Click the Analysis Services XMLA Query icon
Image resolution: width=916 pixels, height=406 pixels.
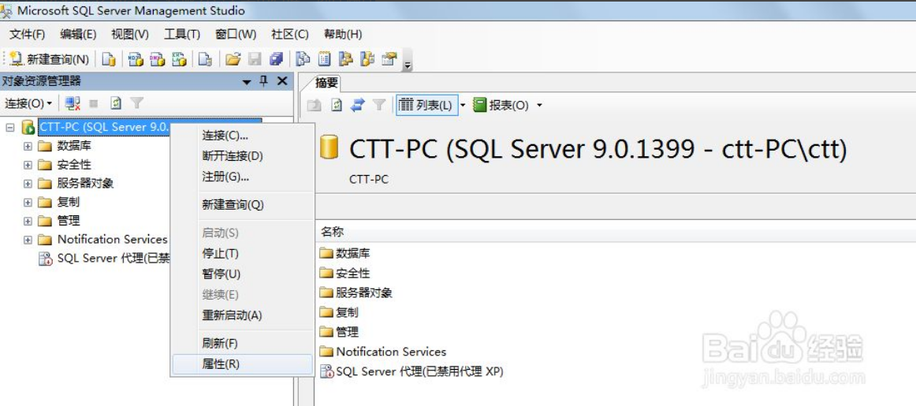[179, 59]
